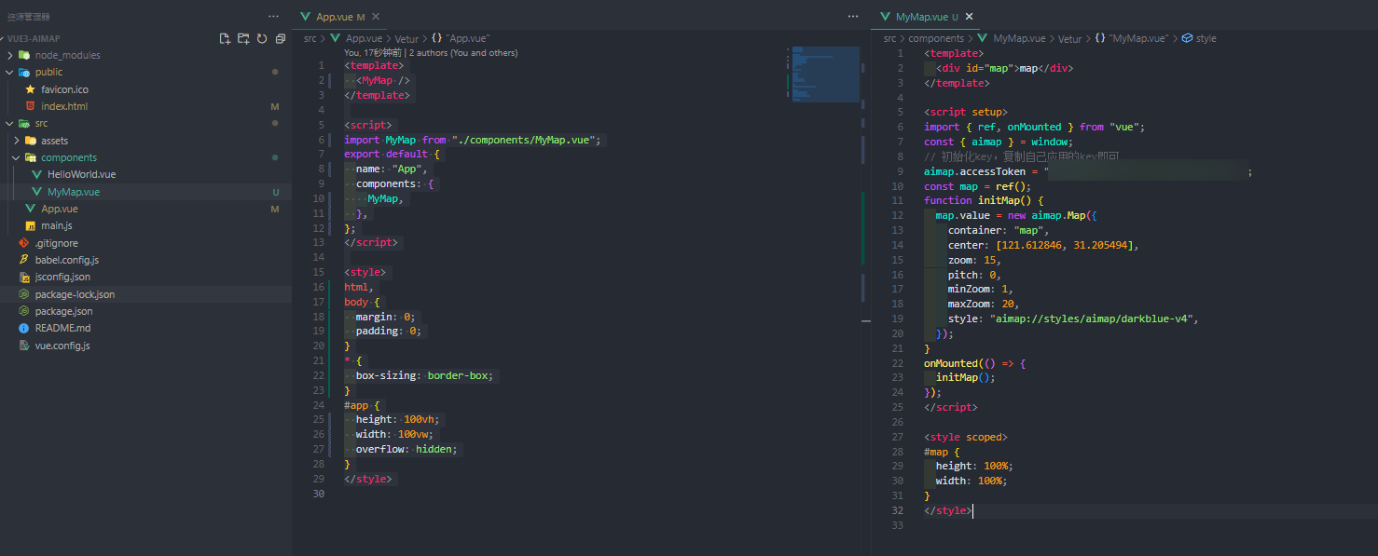Click the 'MyMap,' components entry in App.vue

tap(385, 198)
